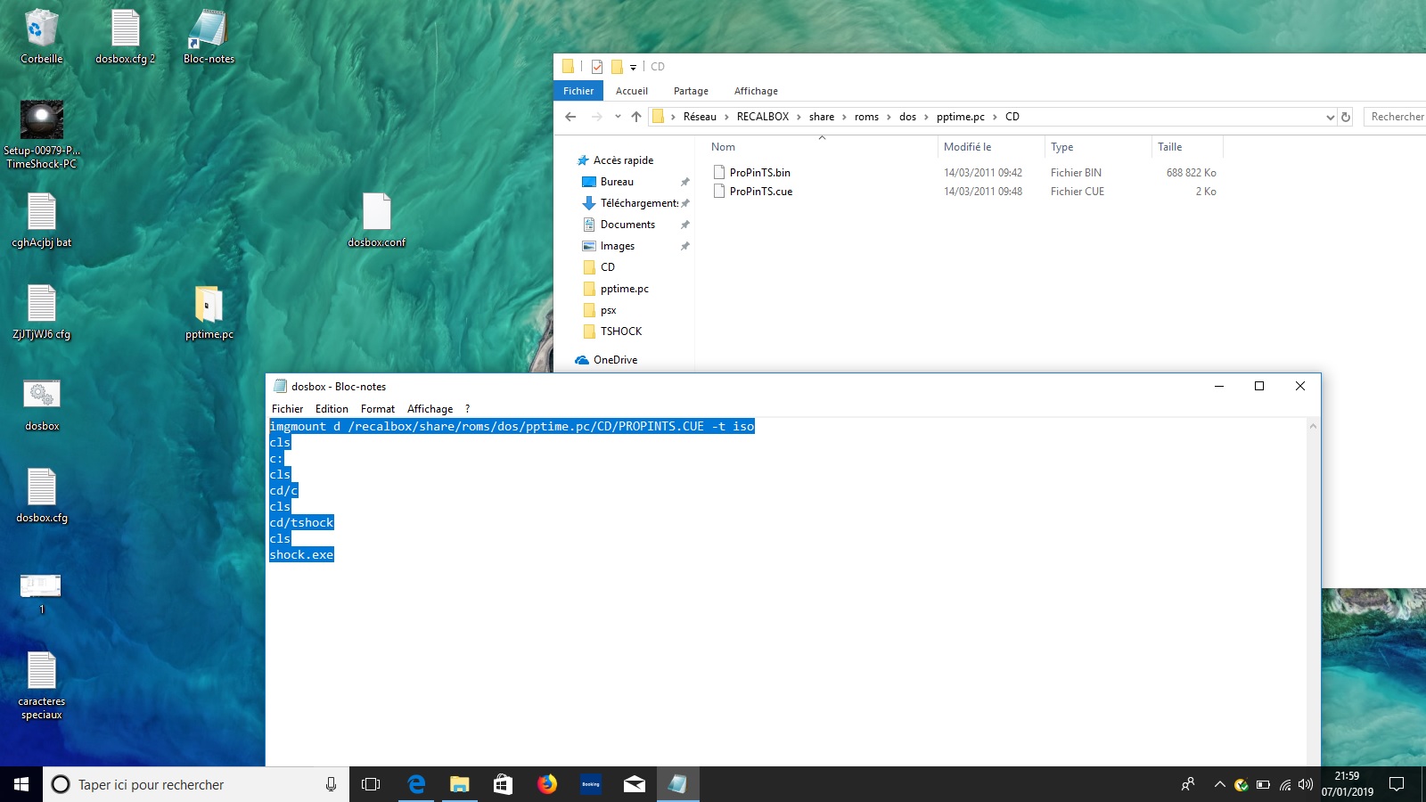This screenshot has height=802, width=1426.
Task: Launch Firefox from the taskbar
Action: (547, 784)
